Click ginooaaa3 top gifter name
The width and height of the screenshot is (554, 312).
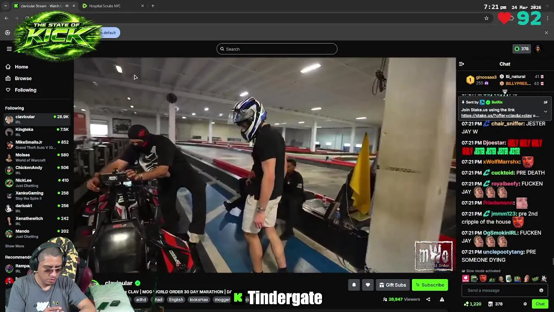point(486,77)
